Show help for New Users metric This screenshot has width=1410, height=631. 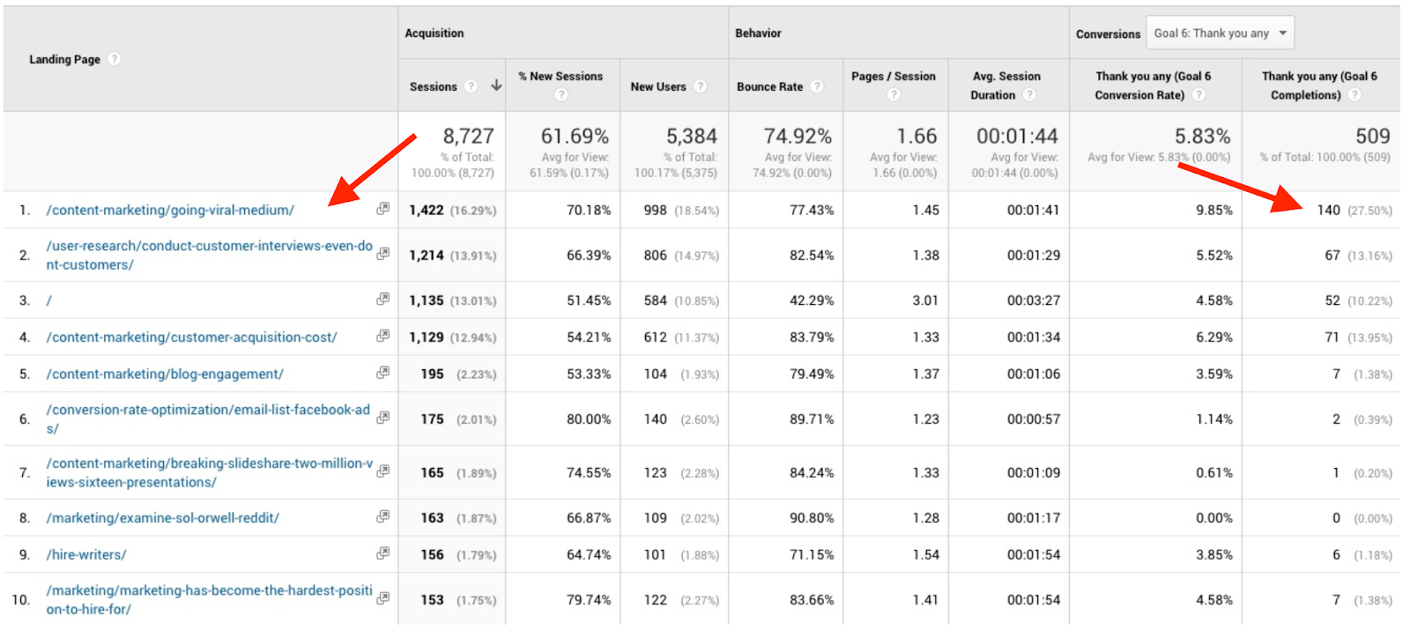[x=701, y=86]
